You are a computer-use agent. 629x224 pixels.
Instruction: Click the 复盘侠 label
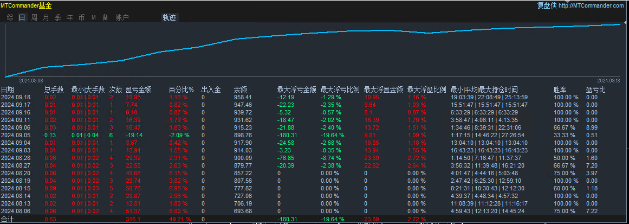547,5
